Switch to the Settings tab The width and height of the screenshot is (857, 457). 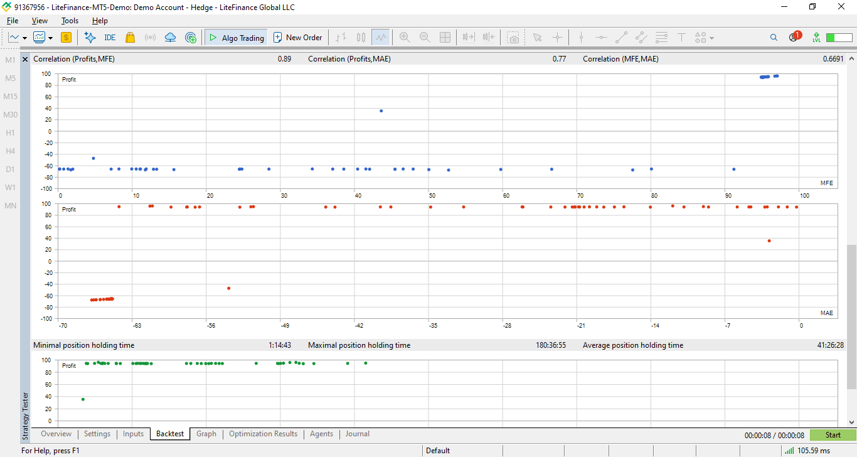(x=97, y=434)
